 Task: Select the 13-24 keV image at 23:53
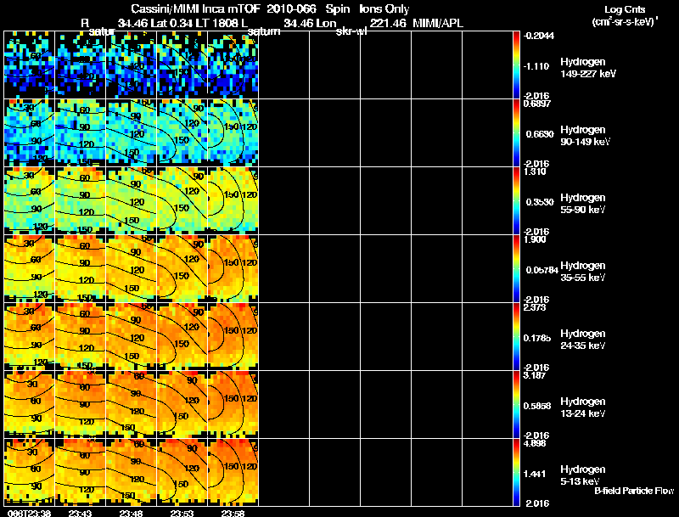coord(182,405)
